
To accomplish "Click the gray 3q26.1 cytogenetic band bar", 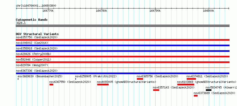I will tap(122, 26).
